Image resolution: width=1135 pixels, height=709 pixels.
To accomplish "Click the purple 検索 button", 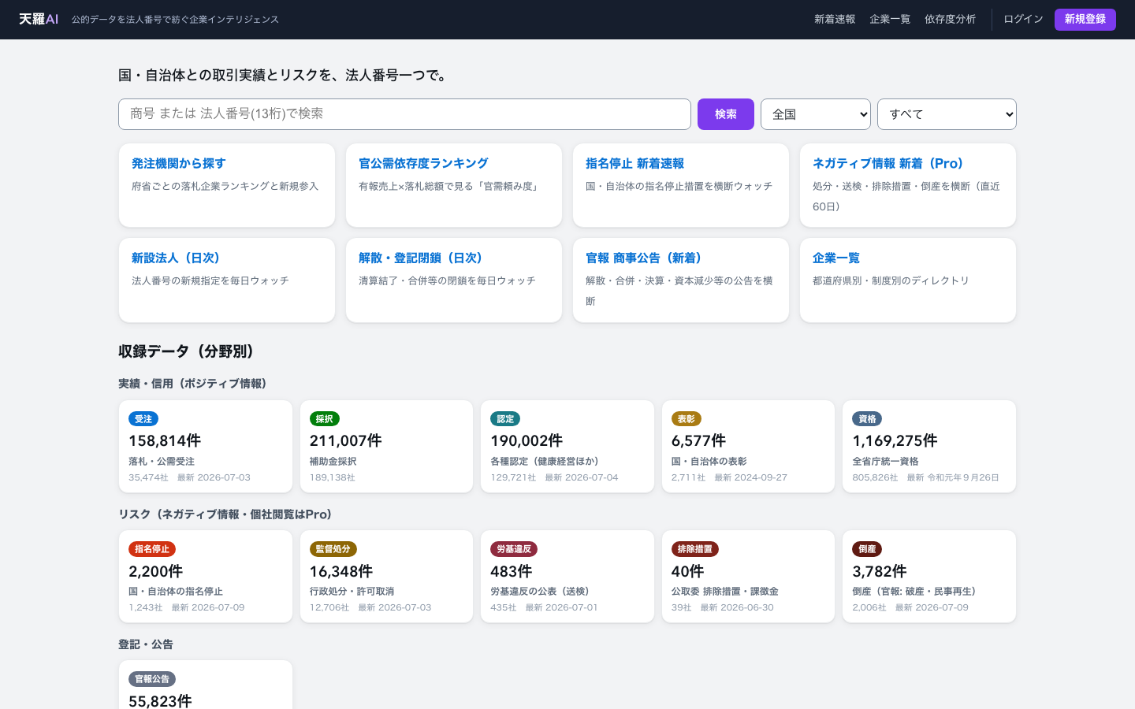I will [x=726, y=114].
